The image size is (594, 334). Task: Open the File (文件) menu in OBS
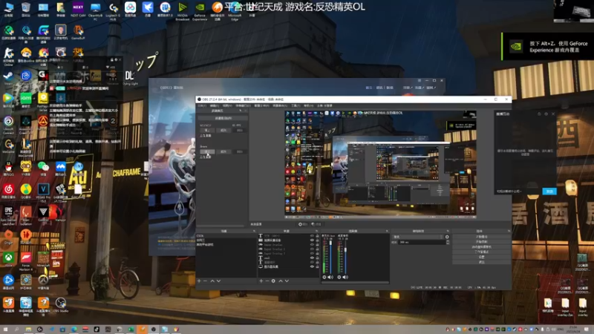(202, 105)
